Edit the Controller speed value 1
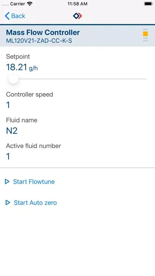The image size is (155, 276). 8,105
